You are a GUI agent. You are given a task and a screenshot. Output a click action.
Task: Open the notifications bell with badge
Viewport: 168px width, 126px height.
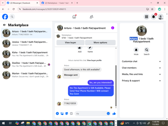(154, 17)
